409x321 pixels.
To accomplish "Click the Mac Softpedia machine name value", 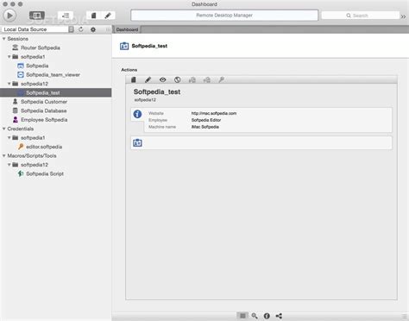I will click(x=205, y=127).
